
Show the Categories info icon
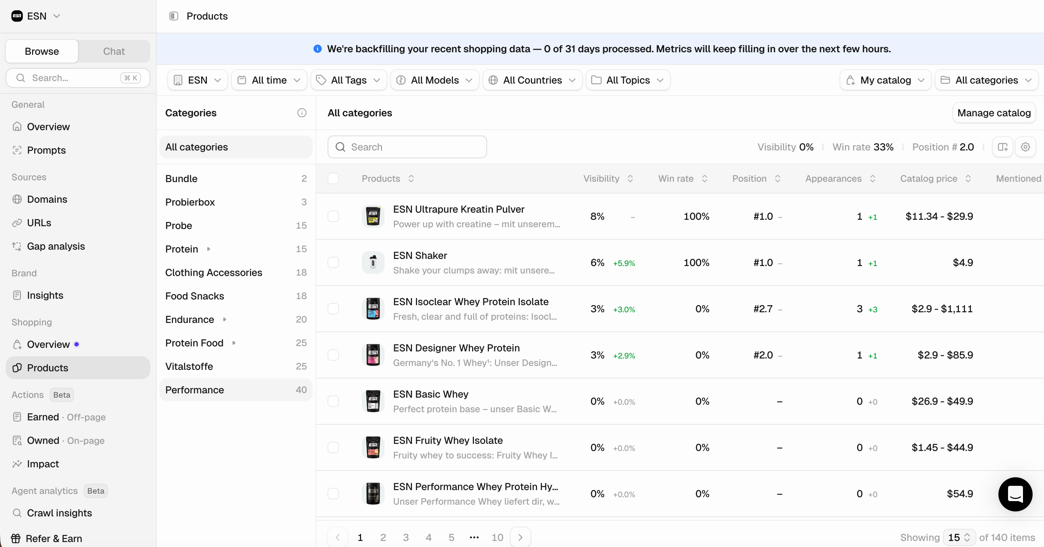tap(302, 113)
